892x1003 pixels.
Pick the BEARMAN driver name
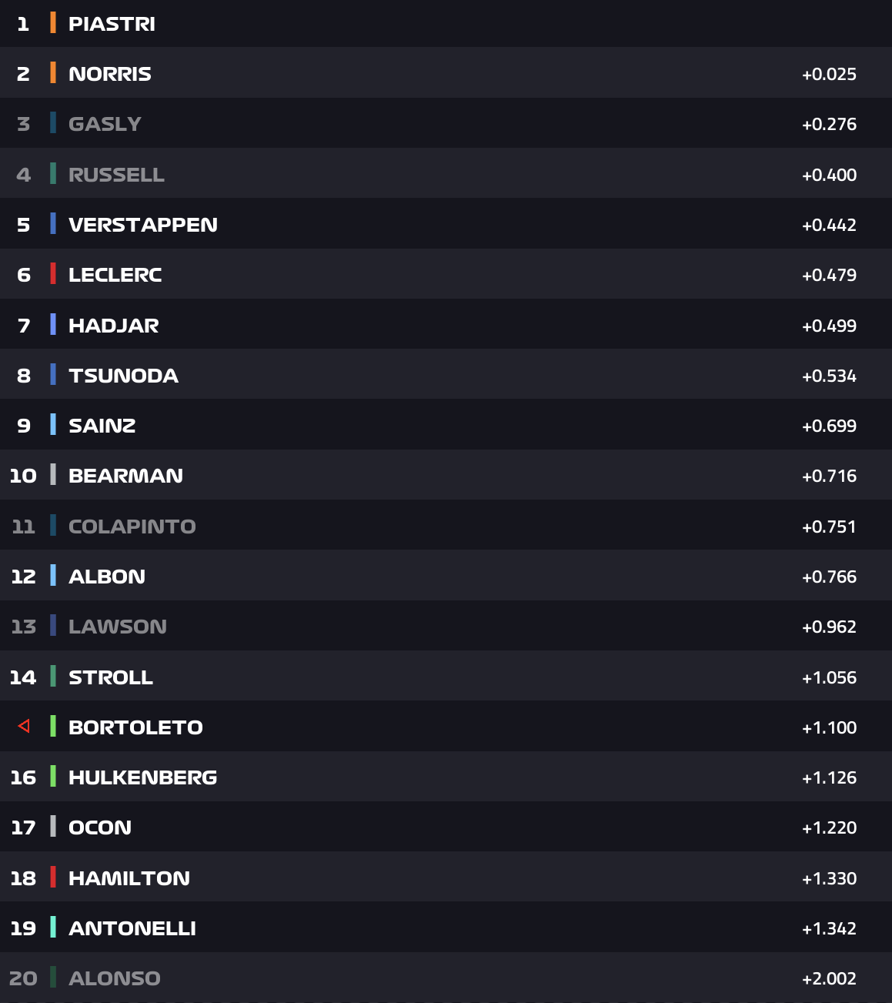pos(125,476)
